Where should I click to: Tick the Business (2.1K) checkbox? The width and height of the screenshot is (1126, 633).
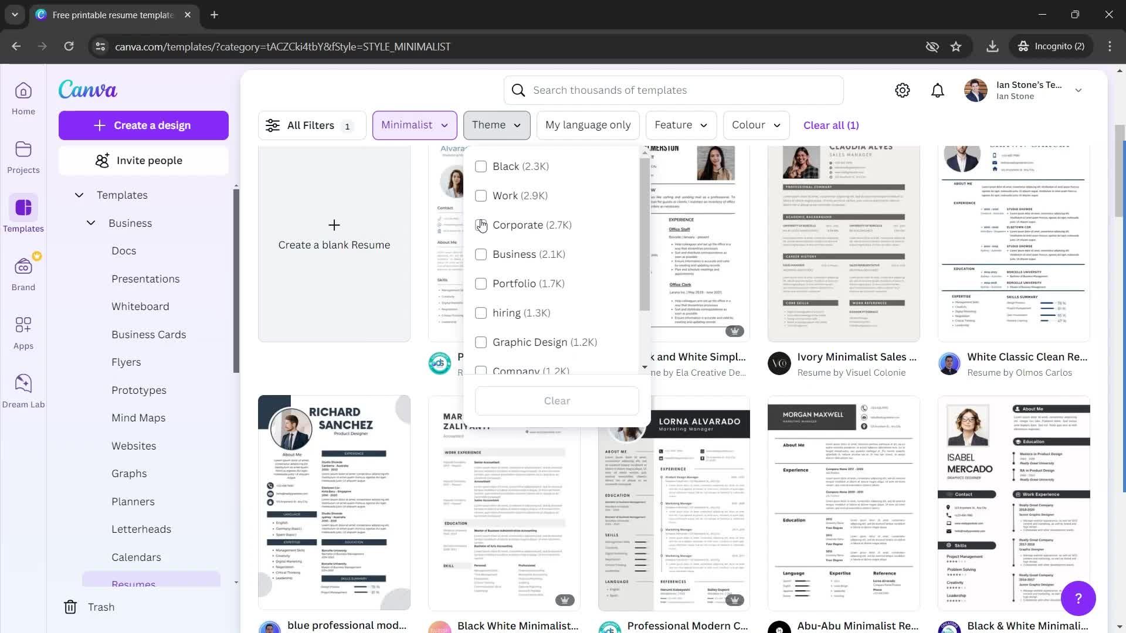(x=481, y=254)
